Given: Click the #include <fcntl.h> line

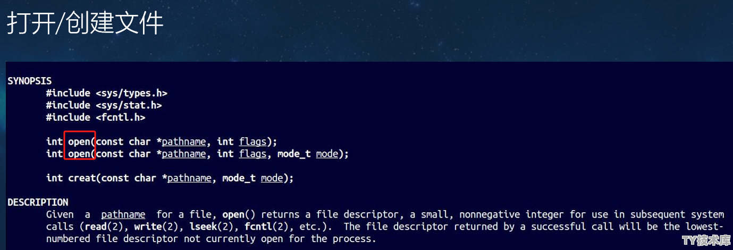Looking at the screenshot, I should tap(96, 118).
